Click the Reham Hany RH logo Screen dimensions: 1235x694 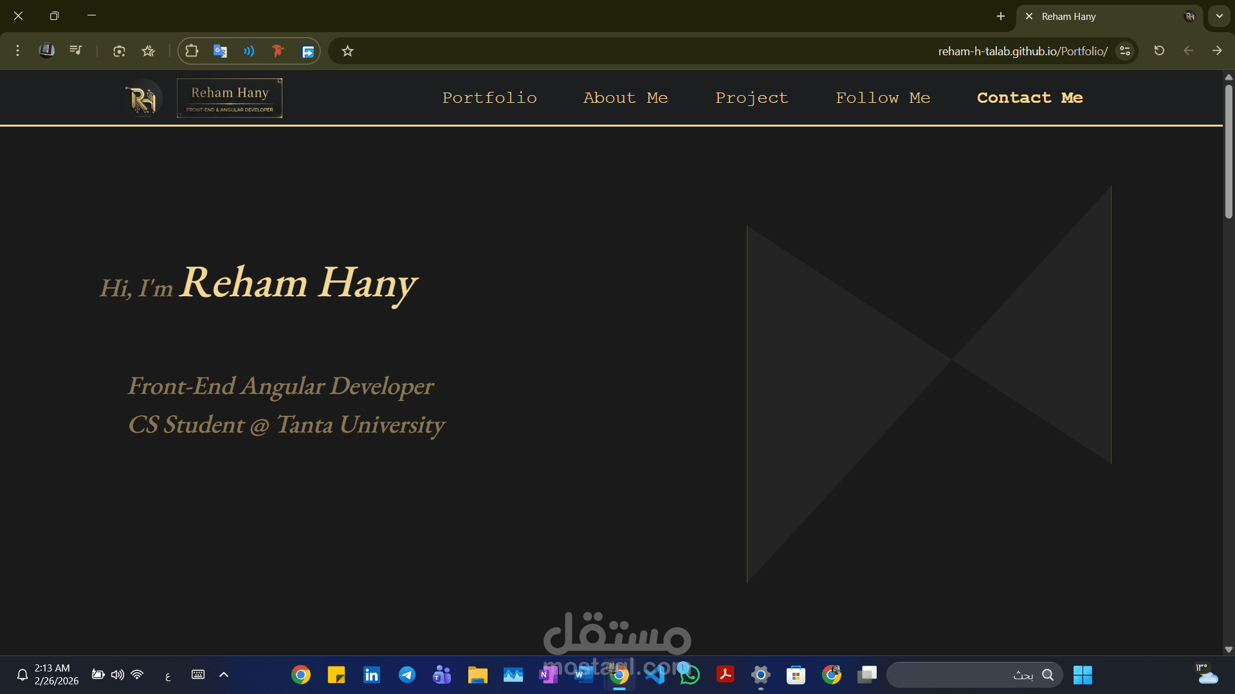[142, 98]
